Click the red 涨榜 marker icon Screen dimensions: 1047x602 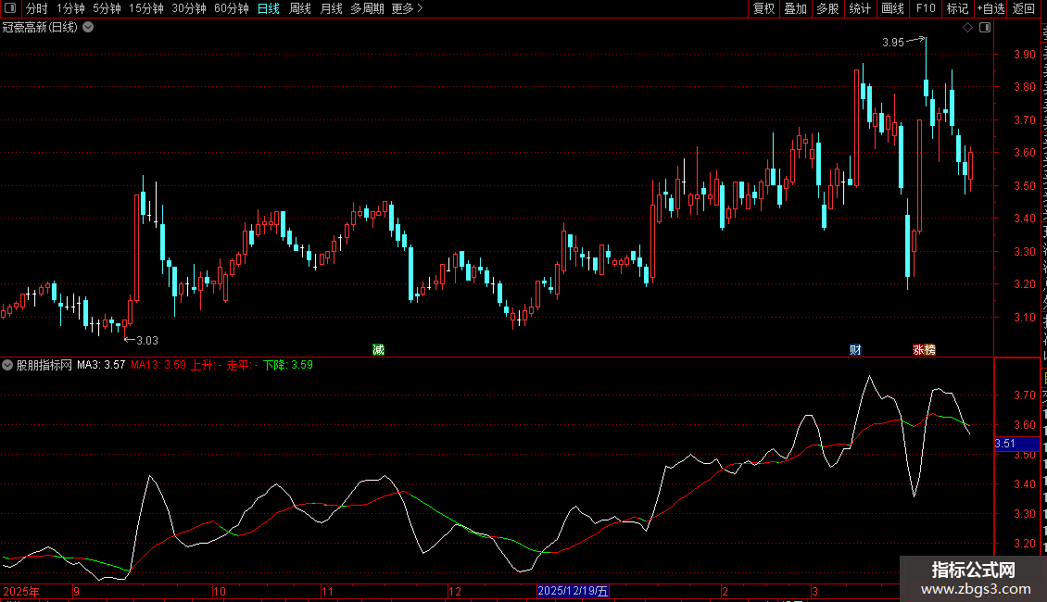(924, 350)
